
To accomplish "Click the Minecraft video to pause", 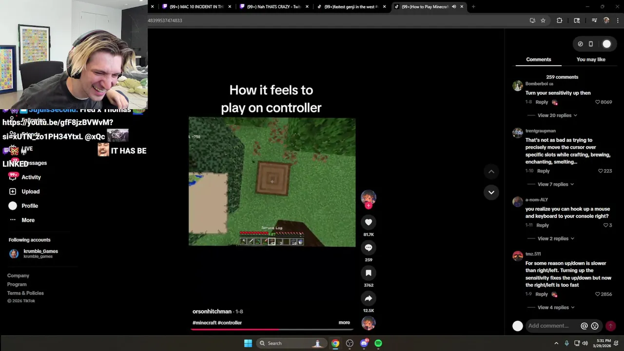I will tap(272, 182).
